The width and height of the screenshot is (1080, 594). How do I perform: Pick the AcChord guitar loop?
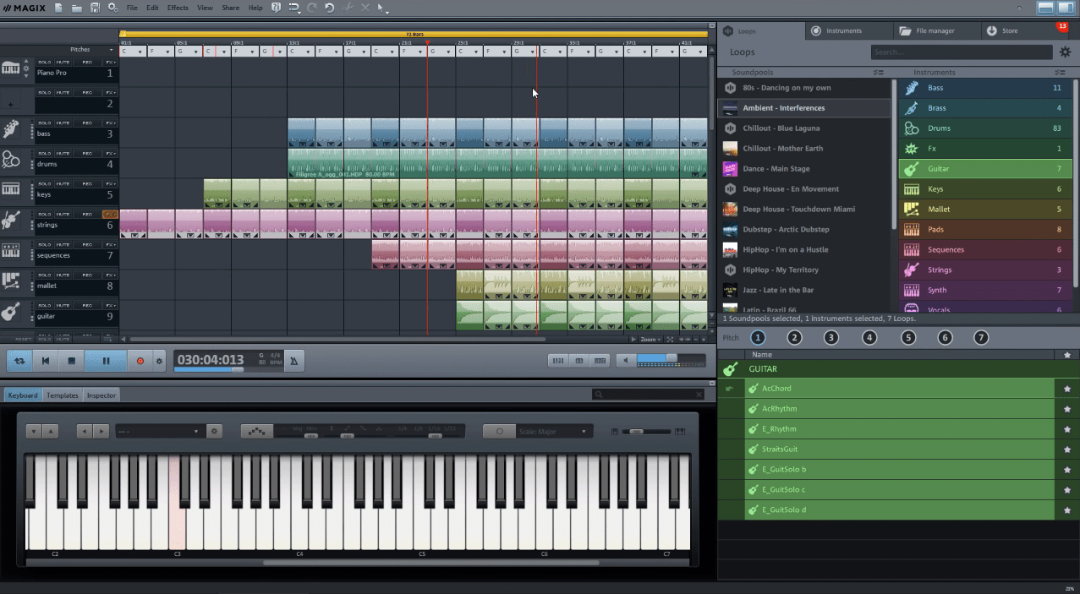click(776, 388)
